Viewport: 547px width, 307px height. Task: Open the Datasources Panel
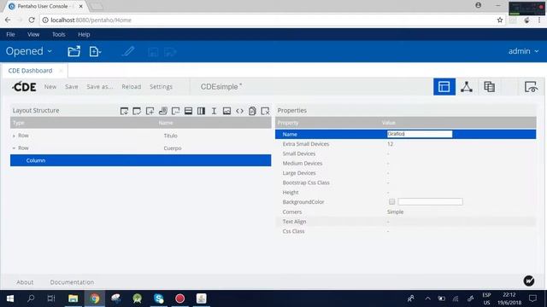point(490,87)
